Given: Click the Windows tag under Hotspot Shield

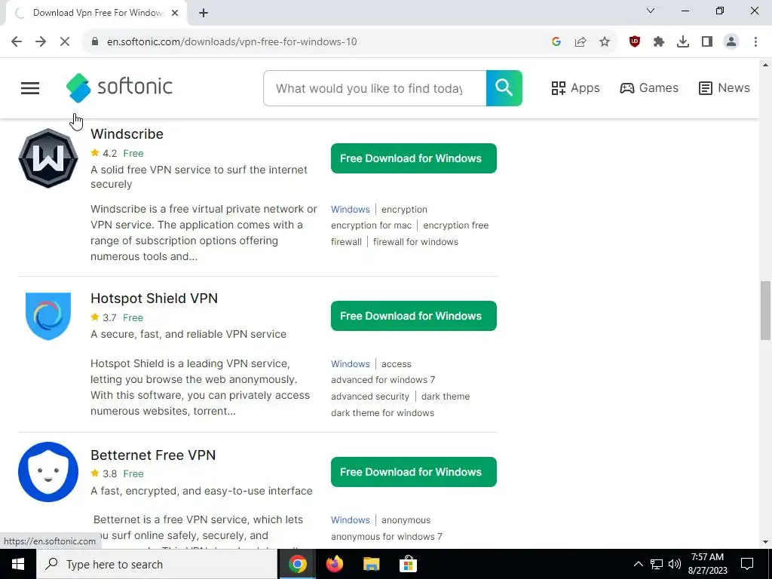Looking at the screenshot, I should [350, 364].
